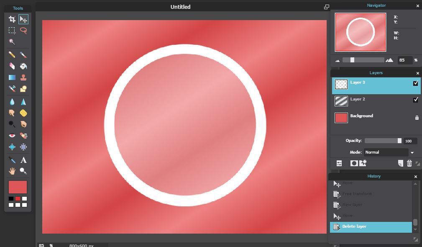Close the History panel
This screenshot has height=247, width=422.
[416, 177]
